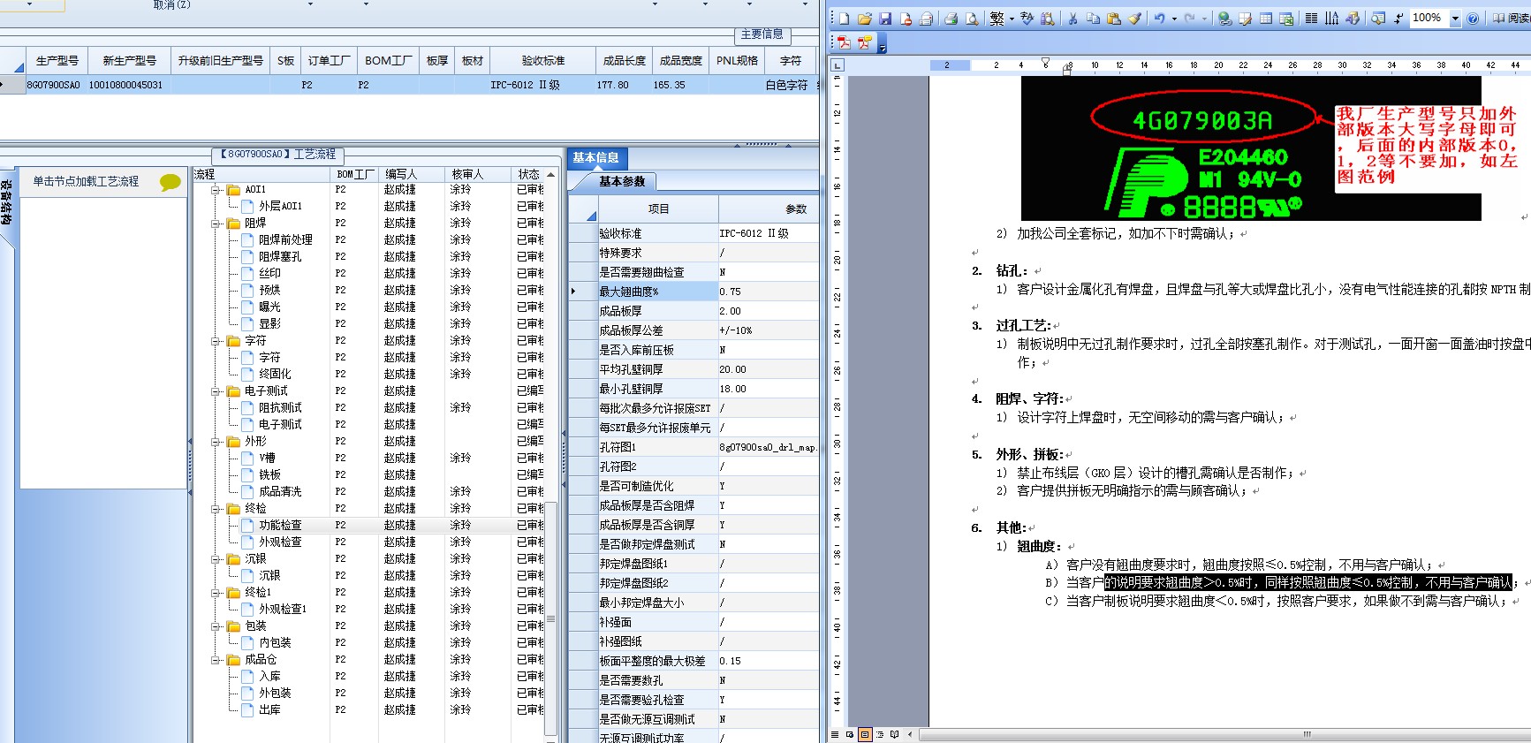Image resolution: width=1531 pixels, height=743 pixels.
Task: Click the Research binoculars icon in Word toolbar
Action: click(1048, 18)
